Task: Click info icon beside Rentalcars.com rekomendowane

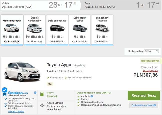Action: tap(35, 93)
